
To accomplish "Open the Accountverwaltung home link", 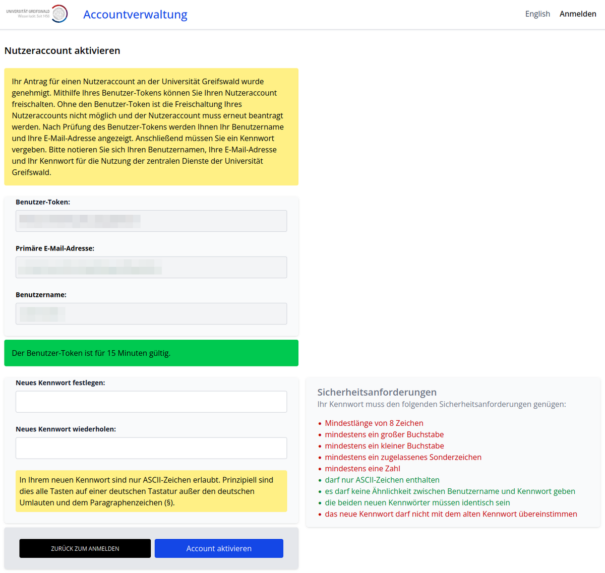I will [x=135, y=15].
